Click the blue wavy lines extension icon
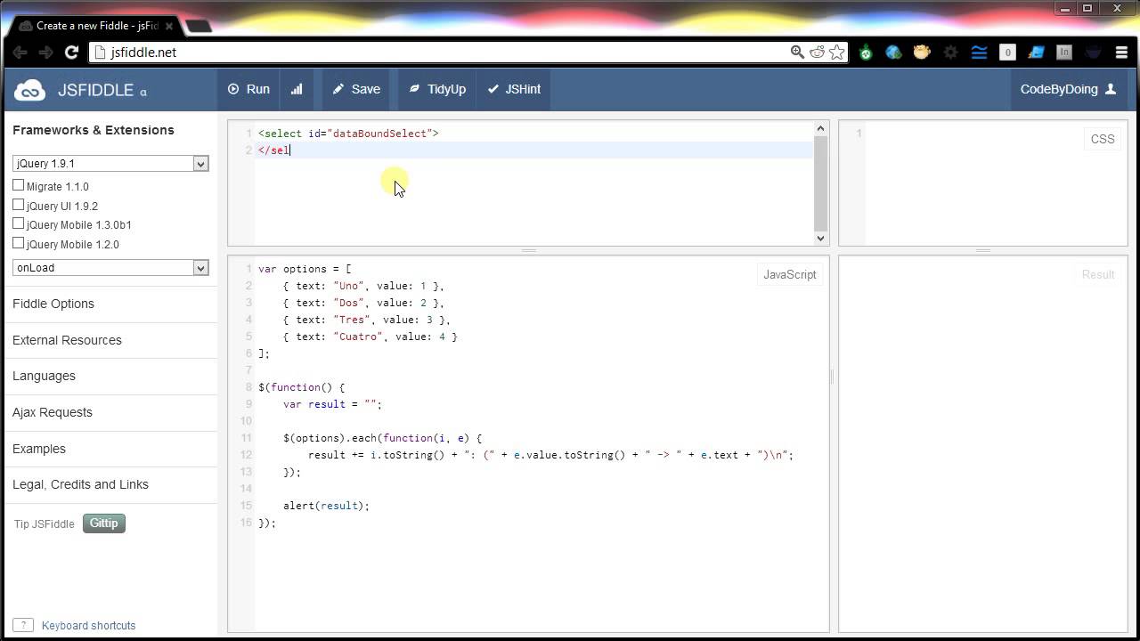This screenshot has height=641, width=1140. (979, 53)
